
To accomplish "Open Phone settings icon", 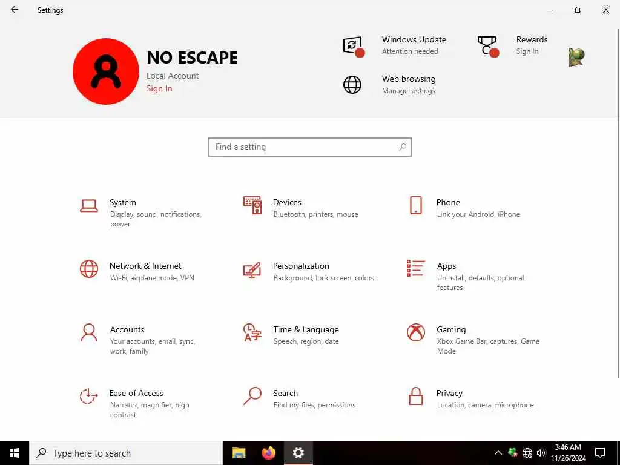I will coord(415,205).
